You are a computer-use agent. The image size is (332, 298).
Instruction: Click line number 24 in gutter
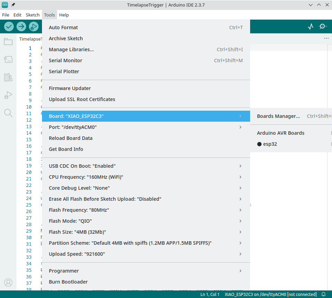[x=29, y=198]
